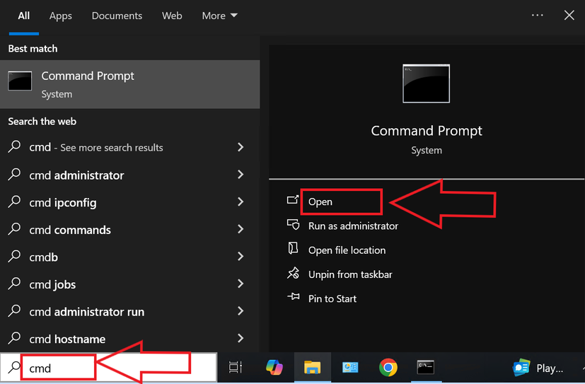Open the Play news widget on taskbar
This screenshot has height=384, width=585.
[x=538, y=368]
